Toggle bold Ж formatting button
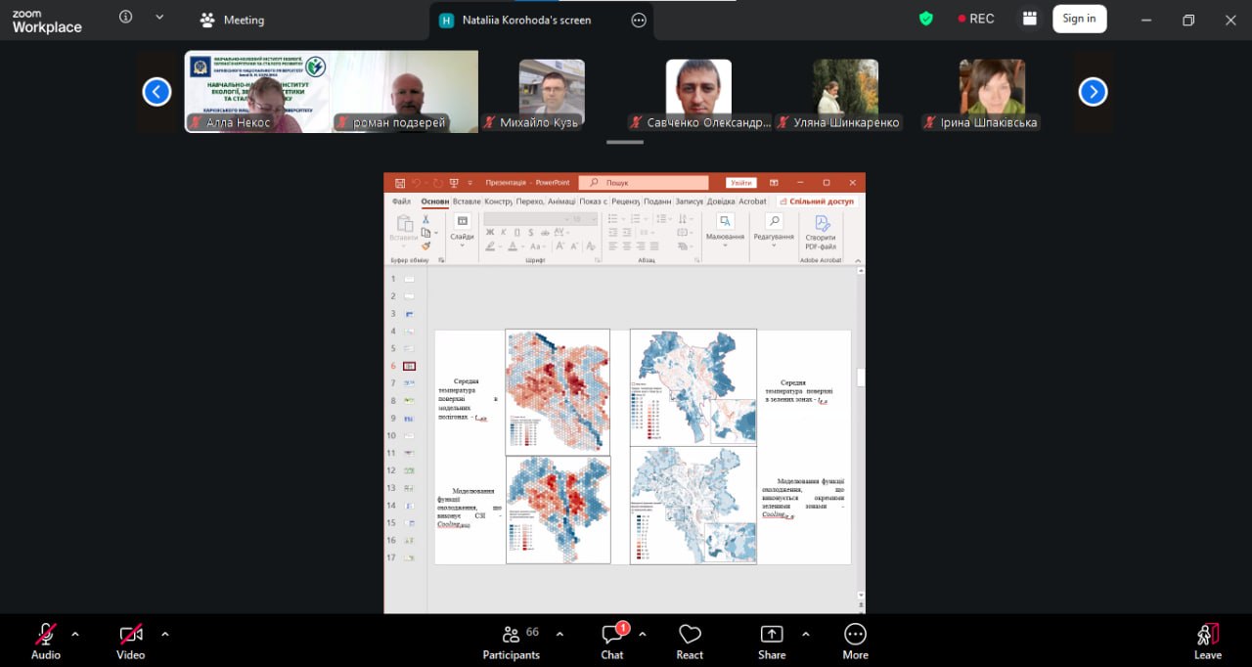The width and height of the screenshot is (1252, 667). (490, 232)
